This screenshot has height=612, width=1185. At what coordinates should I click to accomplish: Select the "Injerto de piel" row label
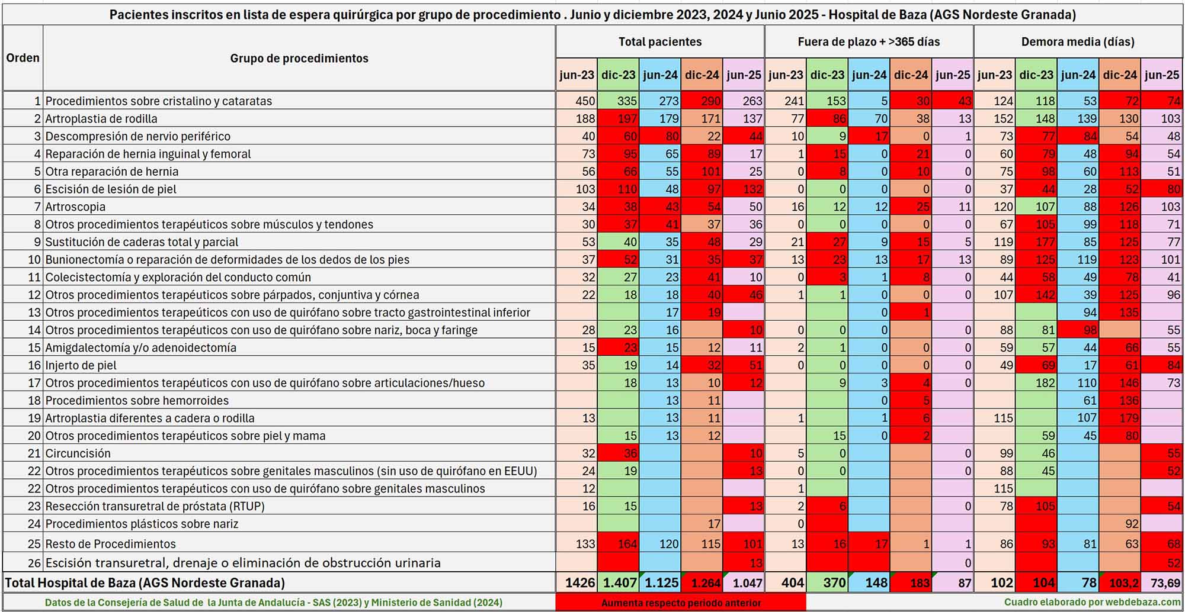click(81, 365)
